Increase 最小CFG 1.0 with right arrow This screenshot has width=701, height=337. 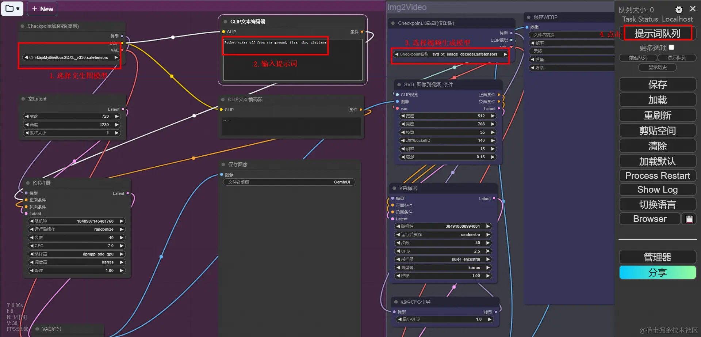coord(490,319)
